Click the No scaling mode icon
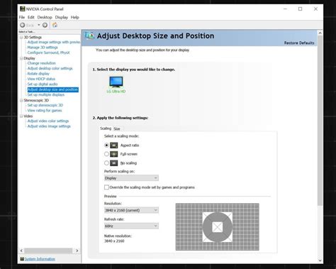 tap(114, 163)
